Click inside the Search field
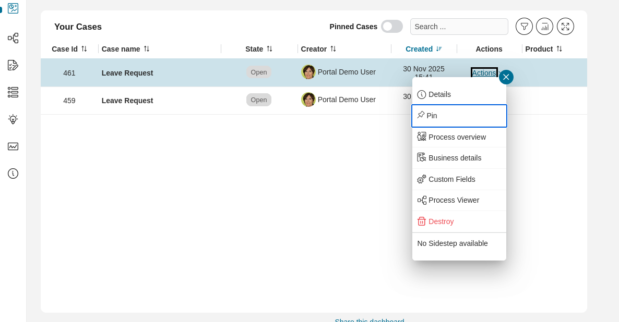The image size is (619, 322). (459, 26)
